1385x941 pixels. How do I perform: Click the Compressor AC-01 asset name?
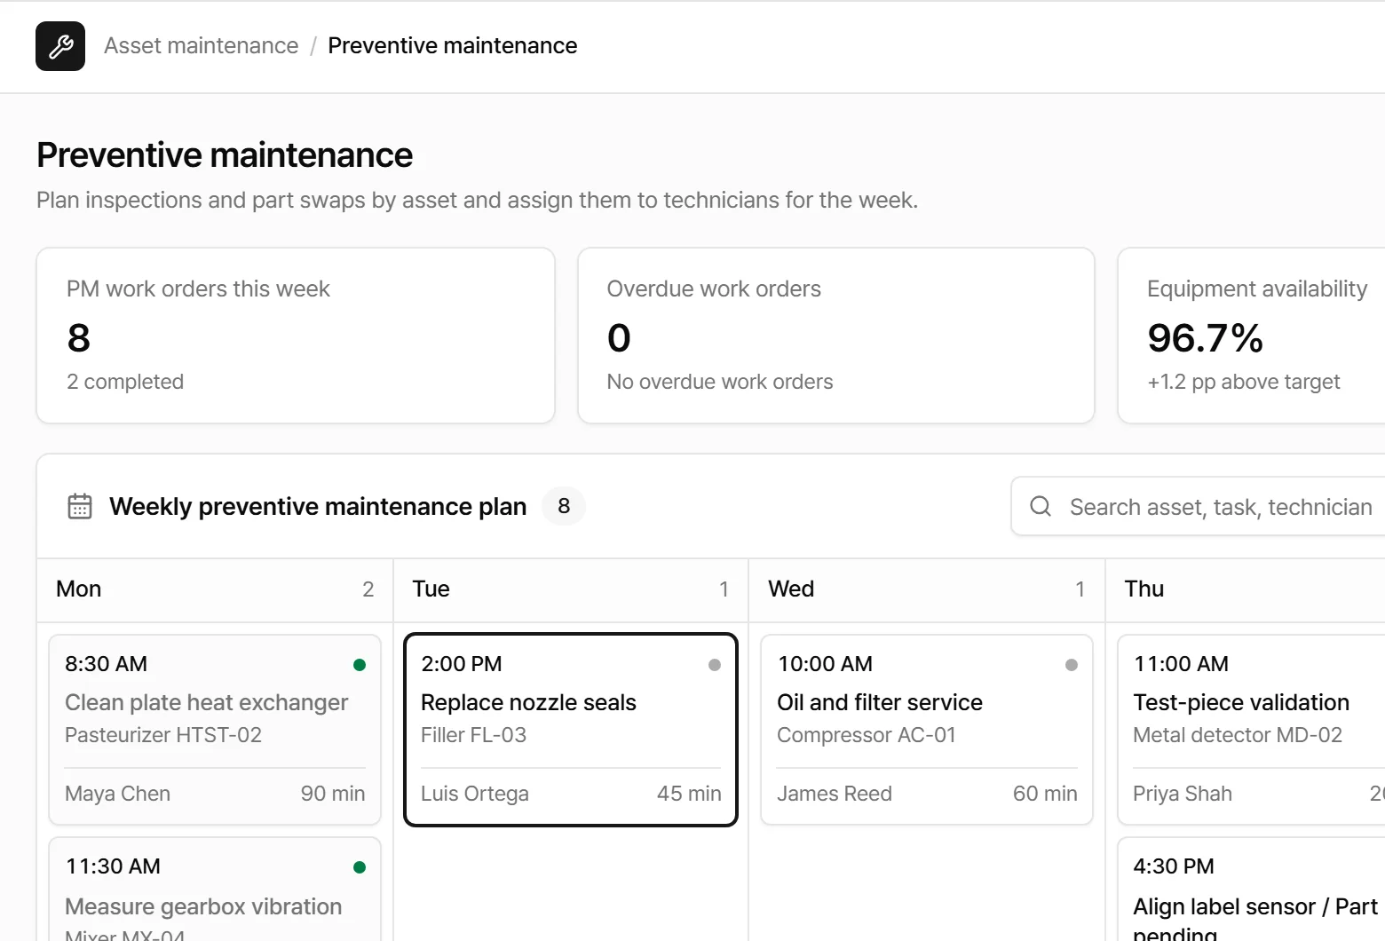click(867, 735)
